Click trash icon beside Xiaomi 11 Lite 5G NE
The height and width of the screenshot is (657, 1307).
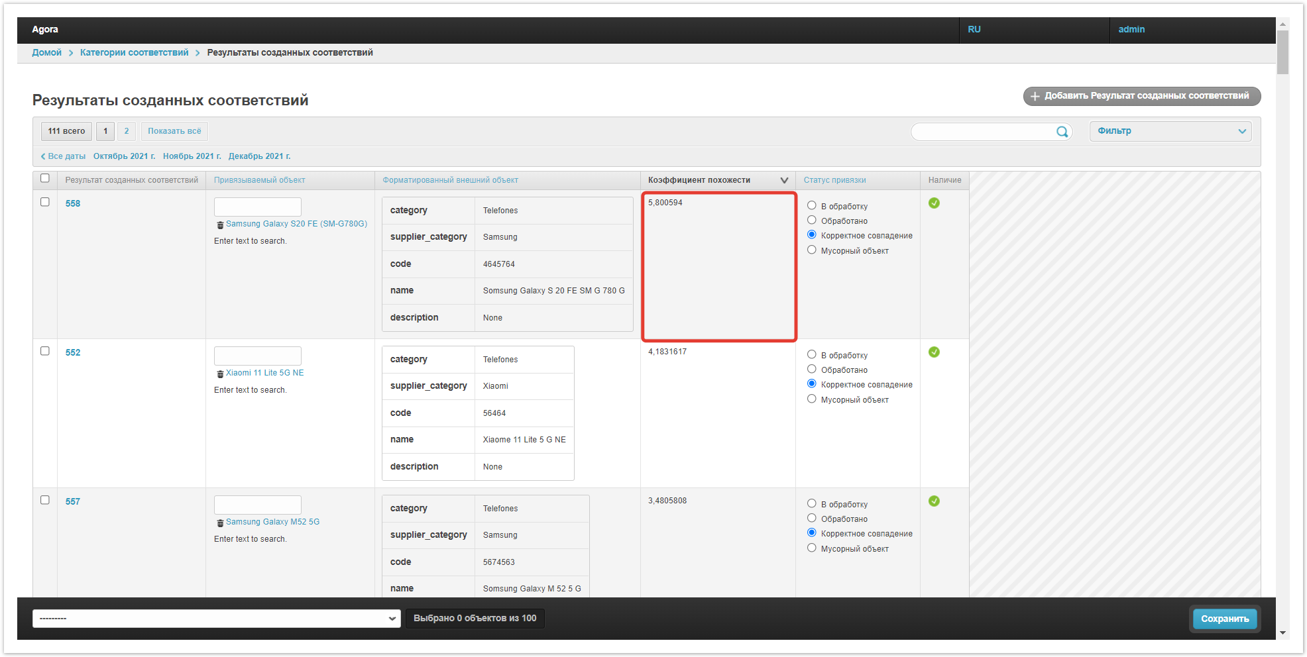tap(220, 374)
